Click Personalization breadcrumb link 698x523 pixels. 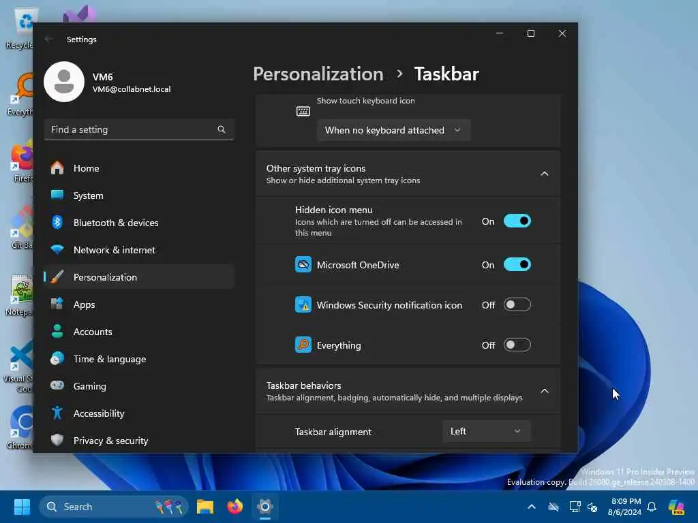318,74
